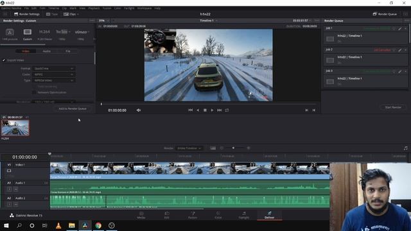Jump to last frame in viewer transport

point(220,110)
